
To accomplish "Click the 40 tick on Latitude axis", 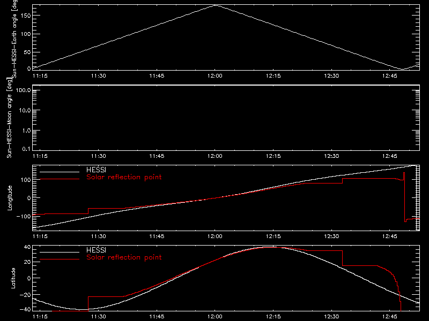I will (x=27, y=247).
